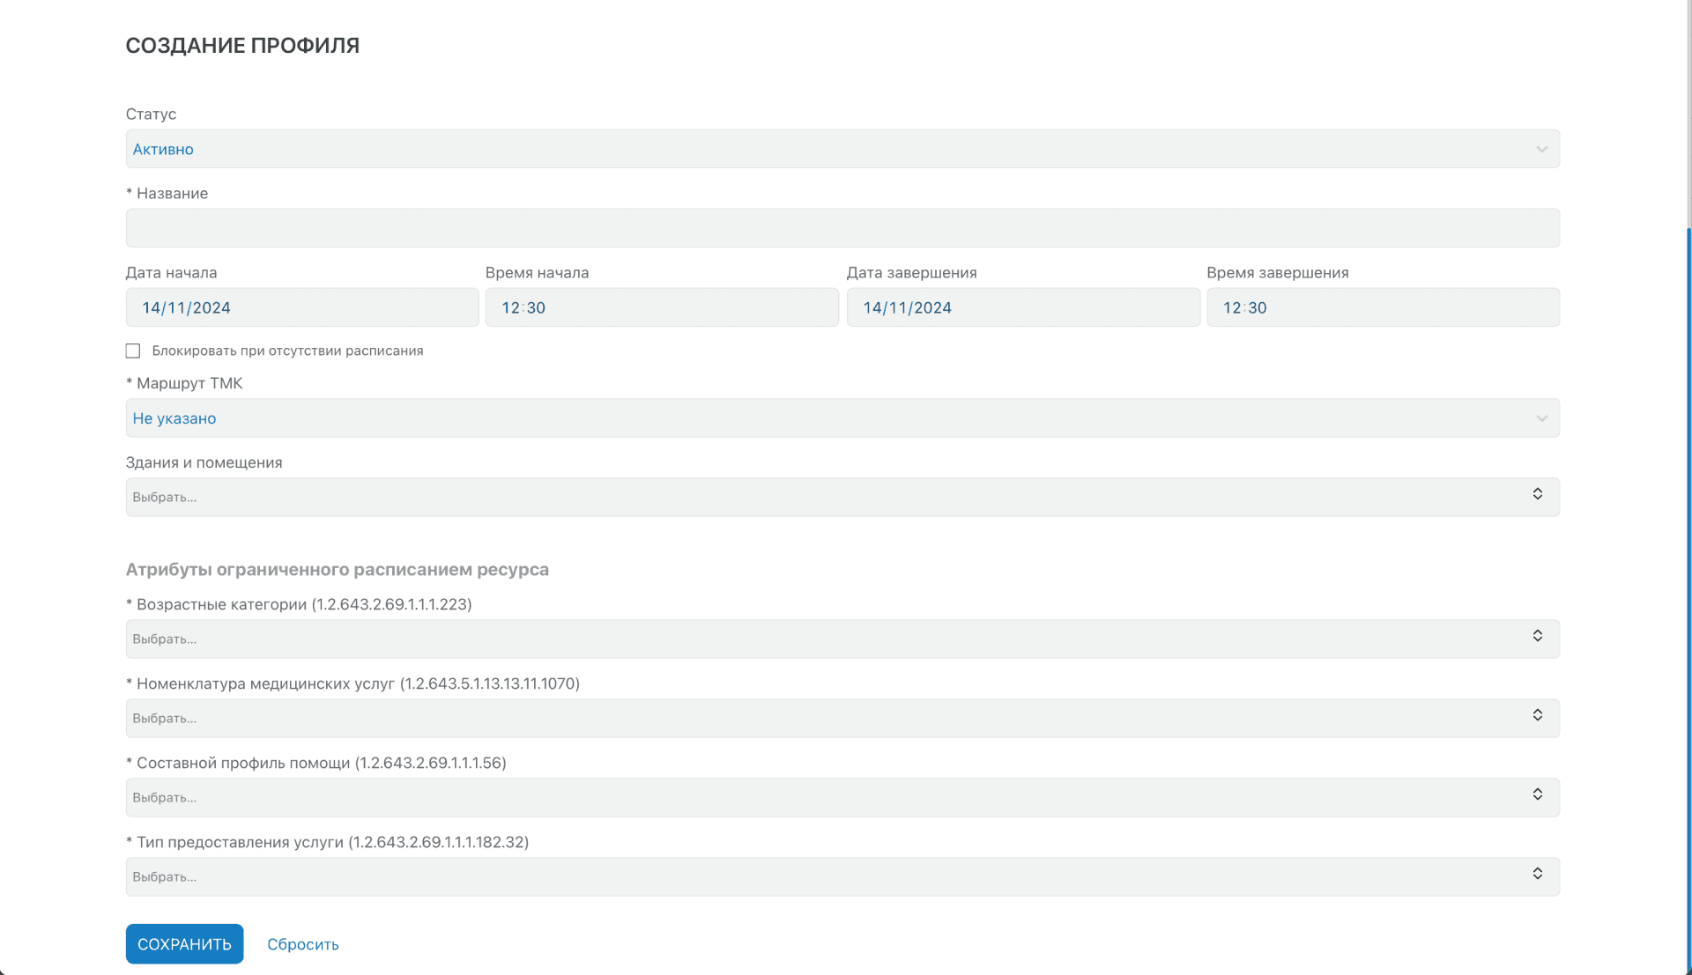Open Номенклатура медицинских услуг selector field
1692x975 pixels.
[x=793, y=719]
